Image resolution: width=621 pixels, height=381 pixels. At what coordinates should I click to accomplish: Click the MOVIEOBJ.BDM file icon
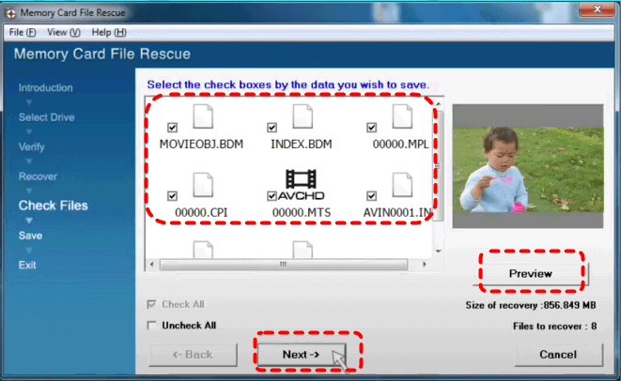point(200,119)
